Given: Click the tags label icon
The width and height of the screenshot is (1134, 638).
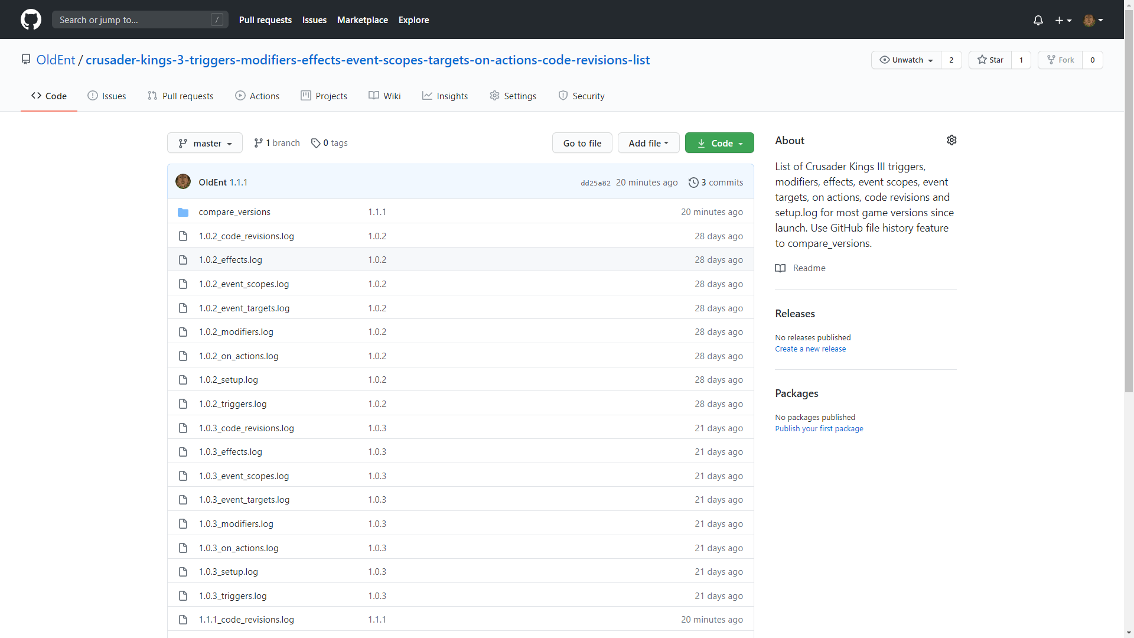Looking at the screenshot, I should 316,143.
